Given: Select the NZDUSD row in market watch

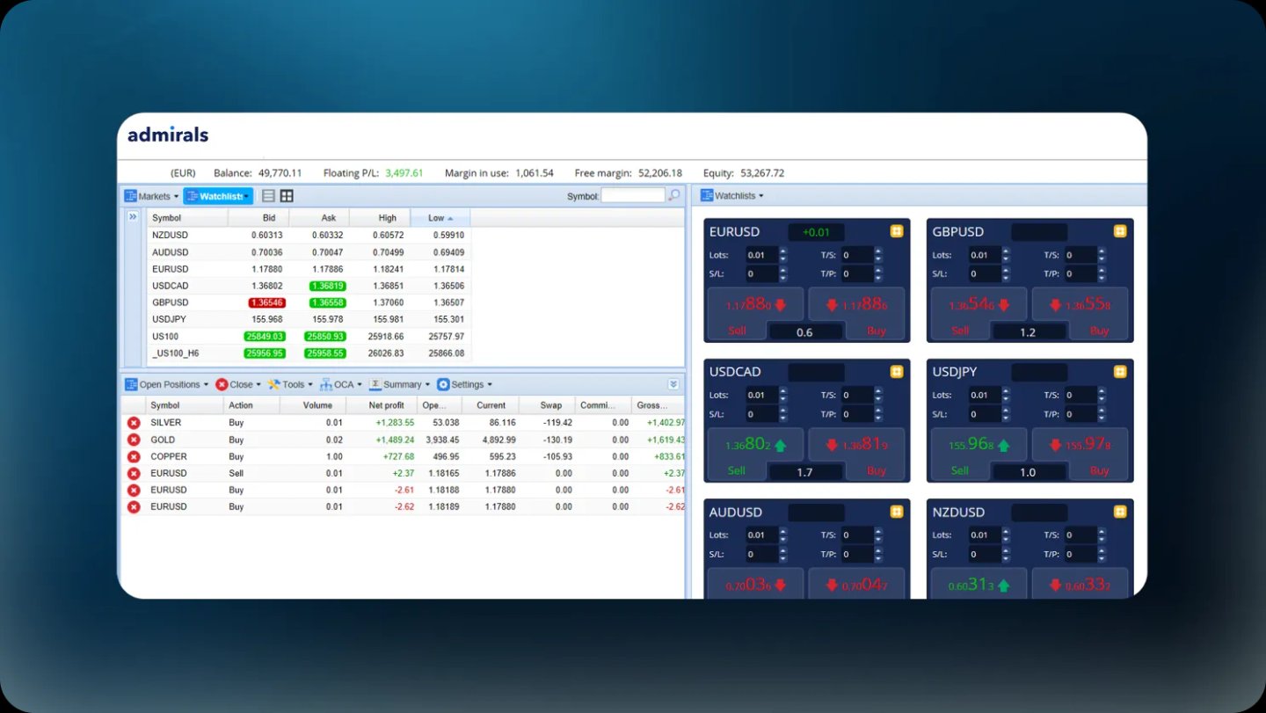Looking at the screenshot, I should (x=309, y=236).
